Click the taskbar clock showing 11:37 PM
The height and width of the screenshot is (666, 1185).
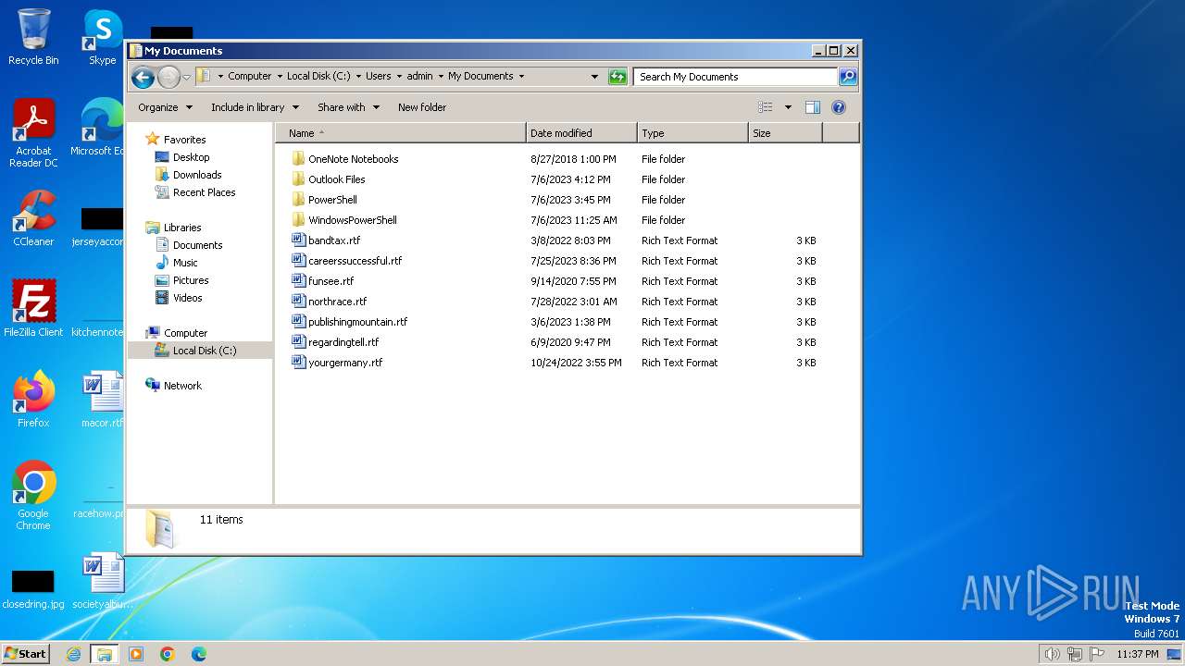1137,654
